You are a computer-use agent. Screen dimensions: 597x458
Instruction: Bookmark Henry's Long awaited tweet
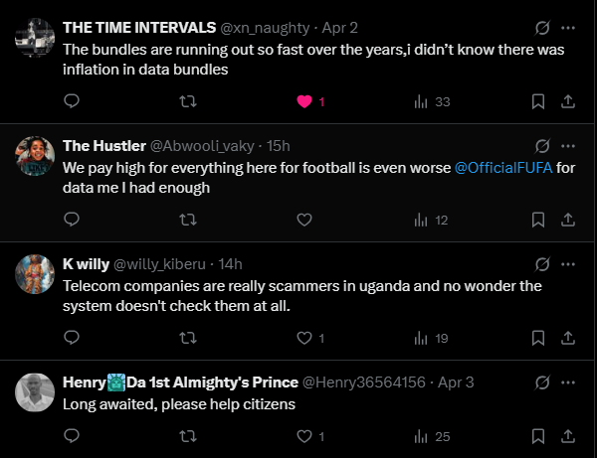point(538,435)
